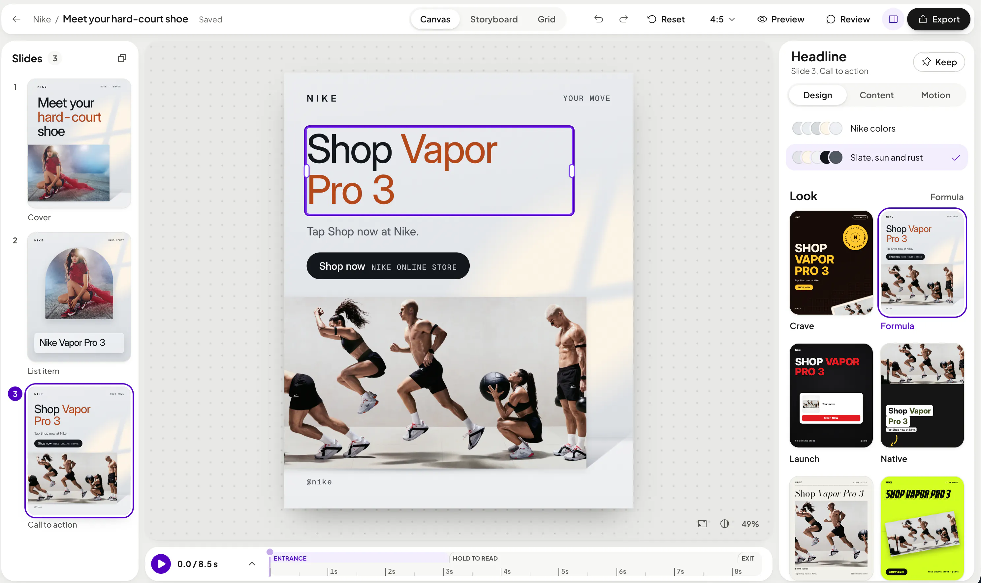Choose the serif italic look thumbnail
The width and height of the screenshot is (981, 583).
pos(831,528)
